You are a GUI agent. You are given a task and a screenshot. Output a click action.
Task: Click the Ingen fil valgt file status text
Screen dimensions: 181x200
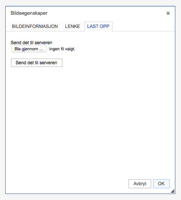[x=62, y=49]
